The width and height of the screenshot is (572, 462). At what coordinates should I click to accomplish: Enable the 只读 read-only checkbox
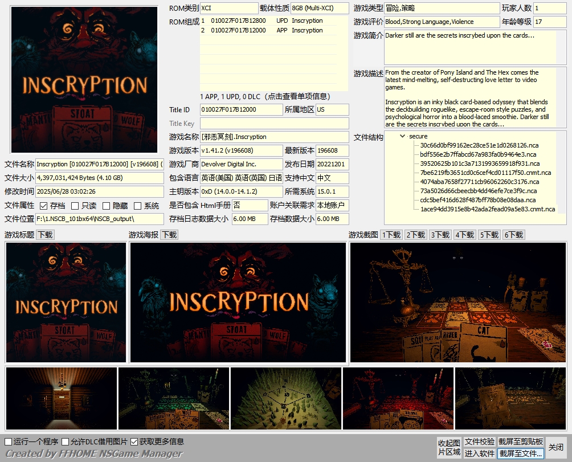pos(75,206)
